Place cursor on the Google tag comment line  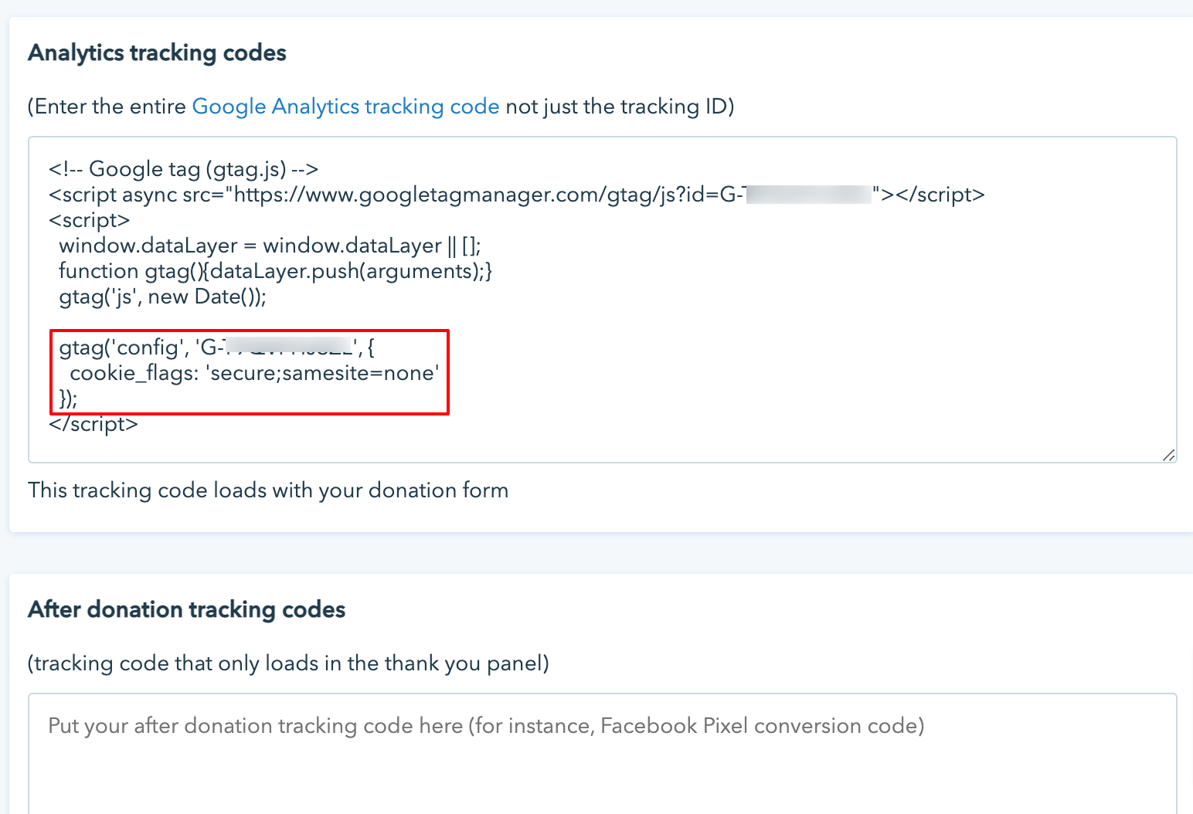pyautogui.click(x=183, y=169)
